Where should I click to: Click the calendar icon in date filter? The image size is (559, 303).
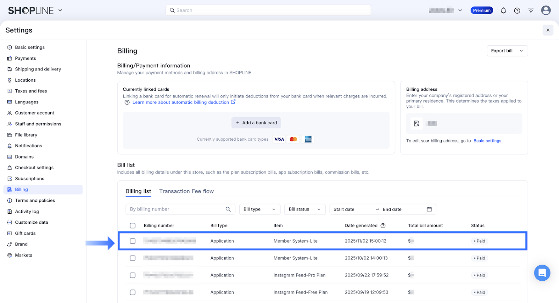tap(429, 209)
